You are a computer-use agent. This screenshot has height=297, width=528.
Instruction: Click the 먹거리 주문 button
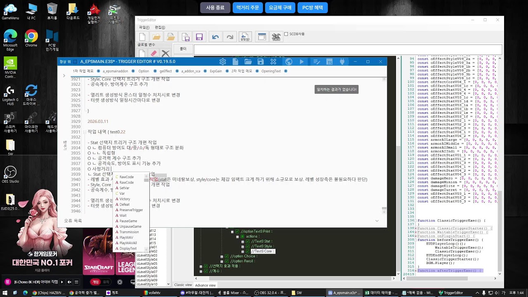247,7
